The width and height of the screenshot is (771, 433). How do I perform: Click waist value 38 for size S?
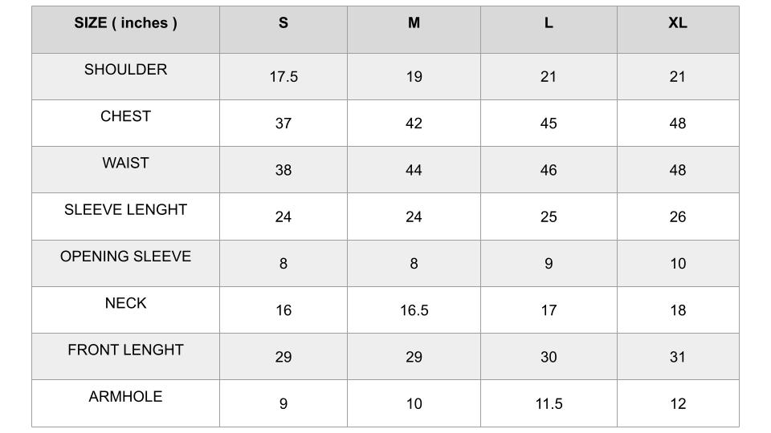coord(284,170)
